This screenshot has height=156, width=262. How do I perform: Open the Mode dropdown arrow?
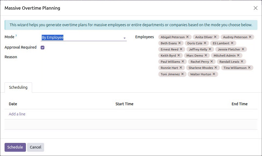[125, 38]
